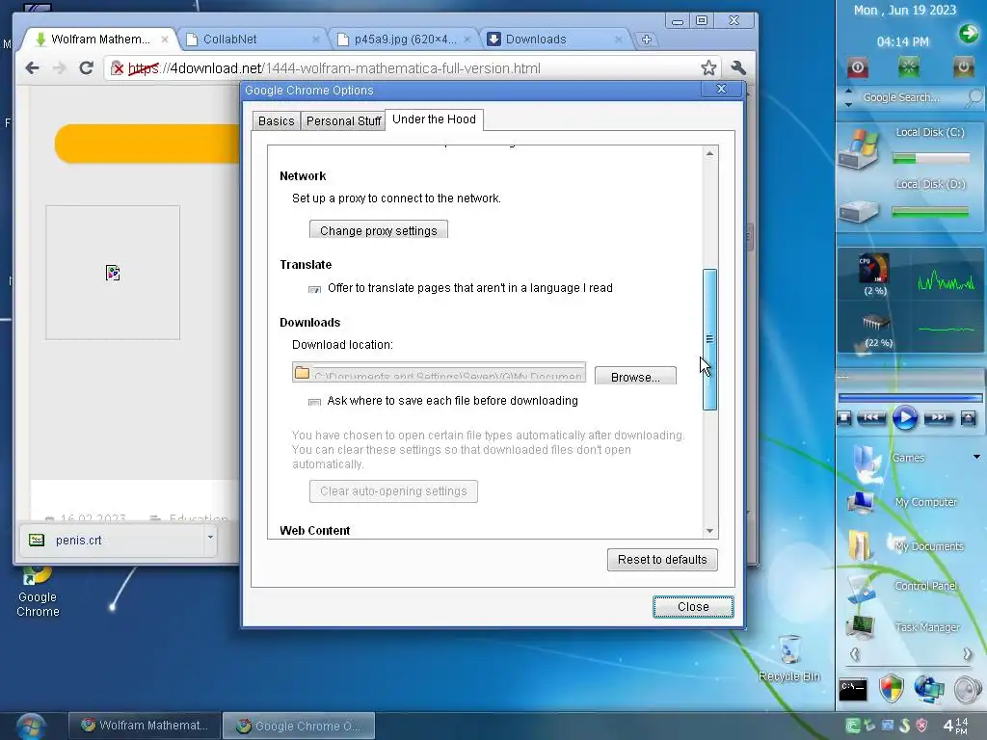Switch to Downloads browser tab
The height and width of the screenshot is (740, 987).
pos(555,40)
